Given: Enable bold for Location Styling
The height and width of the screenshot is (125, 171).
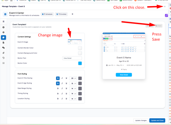Looking at the screenshot, I should pos(58,99).
